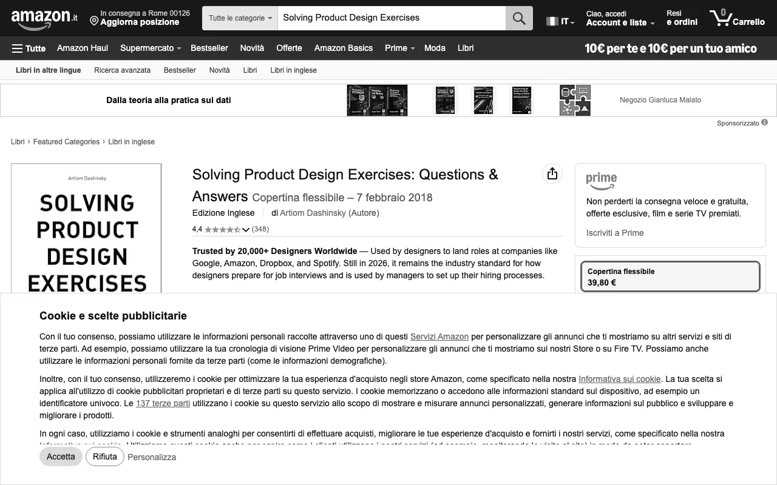Image resolution: width=777 pixels, height=485 pixels.
Task: Go to Offerte in navigation bar
Action: click(x=289, y=48)
